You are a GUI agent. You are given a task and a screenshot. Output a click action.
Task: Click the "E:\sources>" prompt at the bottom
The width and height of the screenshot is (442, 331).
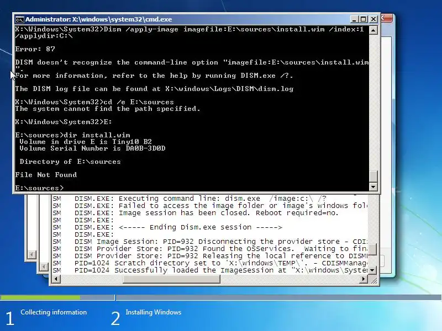pyautogui.click(x=39, y=188)
